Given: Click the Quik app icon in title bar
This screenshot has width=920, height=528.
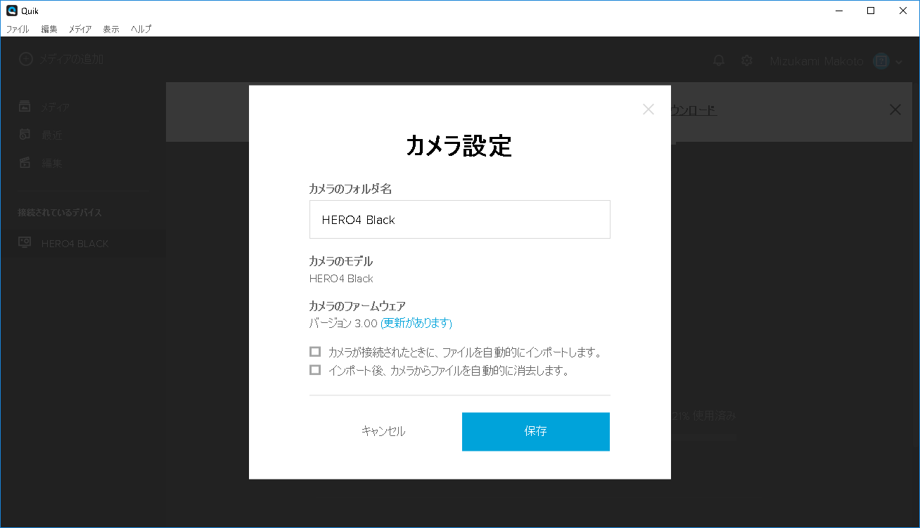Looking at the screenshot, I should [x=12, y=11].
